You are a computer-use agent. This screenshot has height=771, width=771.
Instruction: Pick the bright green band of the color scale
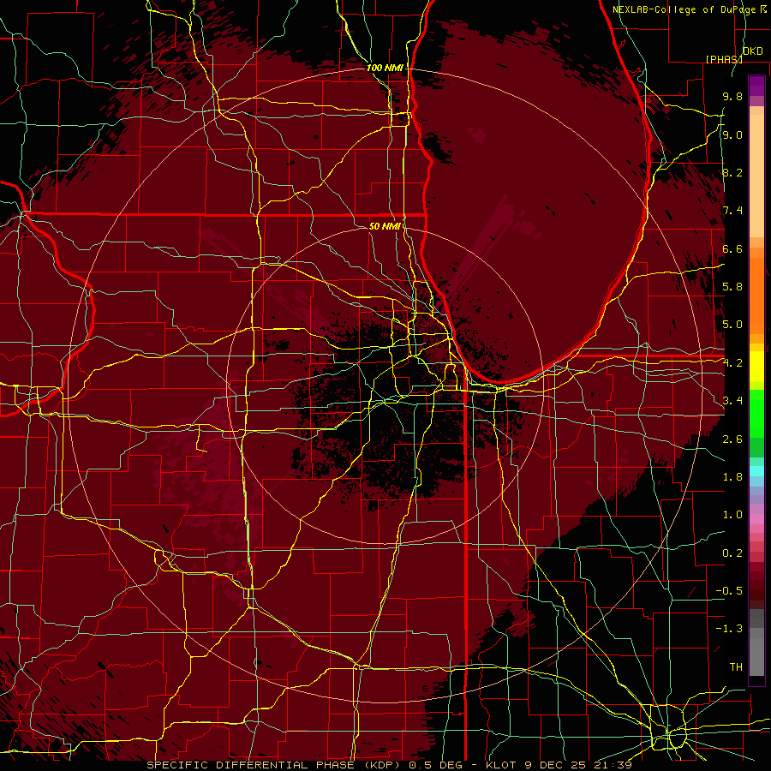tap(756, 413)
